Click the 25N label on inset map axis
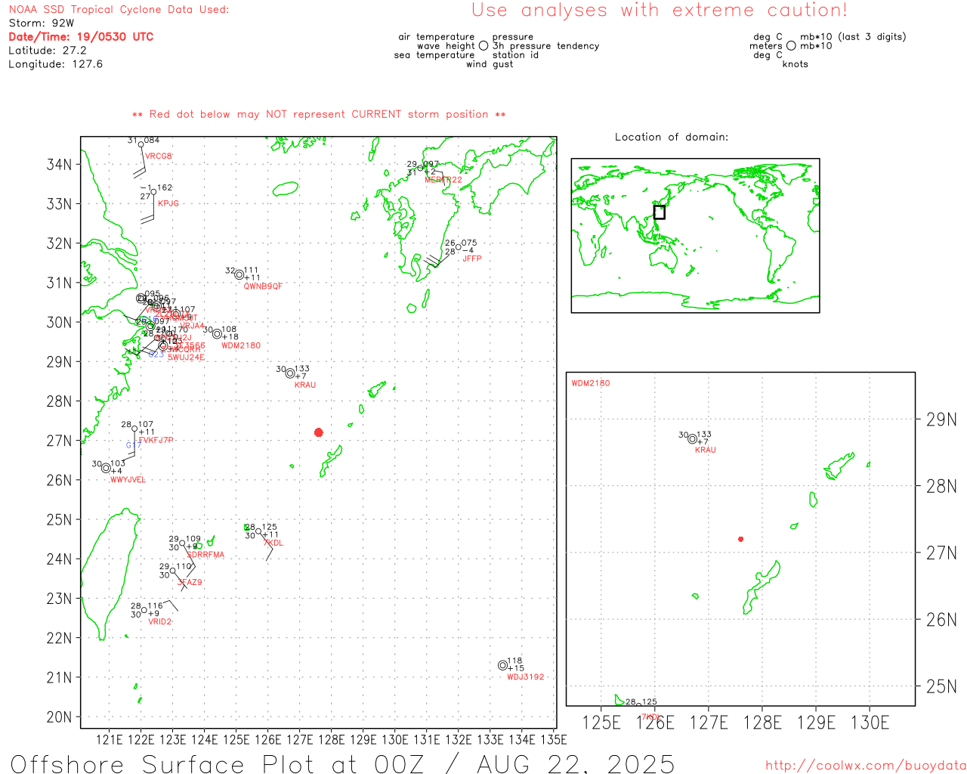The width and height of the screenshot is (967, 774). 941,686
